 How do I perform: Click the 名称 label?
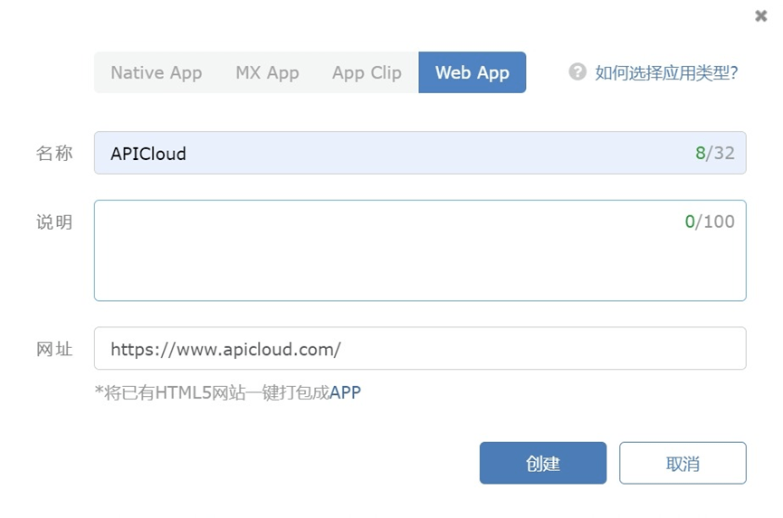[54, 153]
